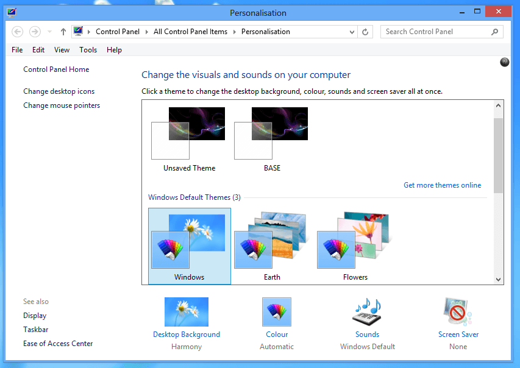The width and height of the screenshot is (520, 368).
Task: Click the Personalisation icon in address bar
Action: click(78, 31)
